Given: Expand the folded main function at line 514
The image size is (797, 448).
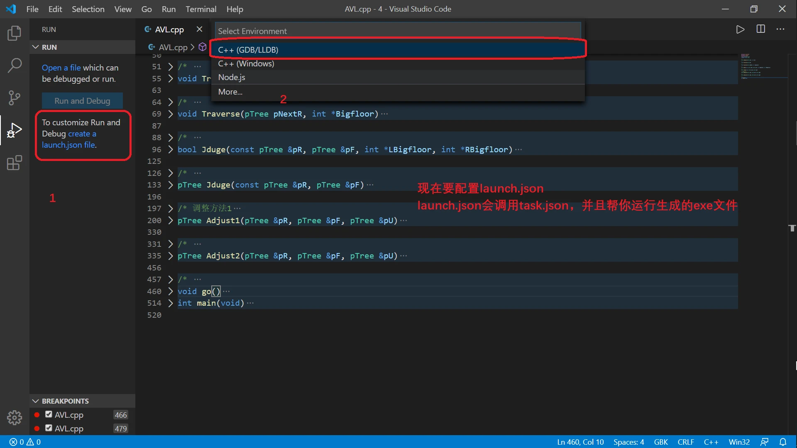Looking at the screenshot, I should pos(170,303).
